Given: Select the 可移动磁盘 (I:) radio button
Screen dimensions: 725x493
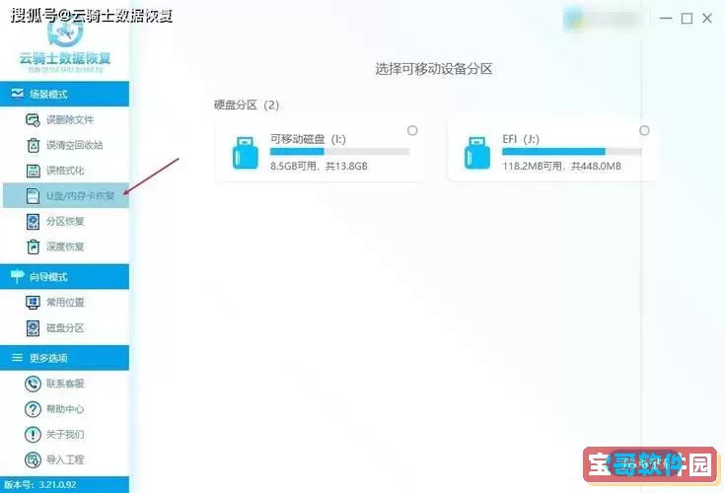Looking at the screenshot, I should (412, 131).
